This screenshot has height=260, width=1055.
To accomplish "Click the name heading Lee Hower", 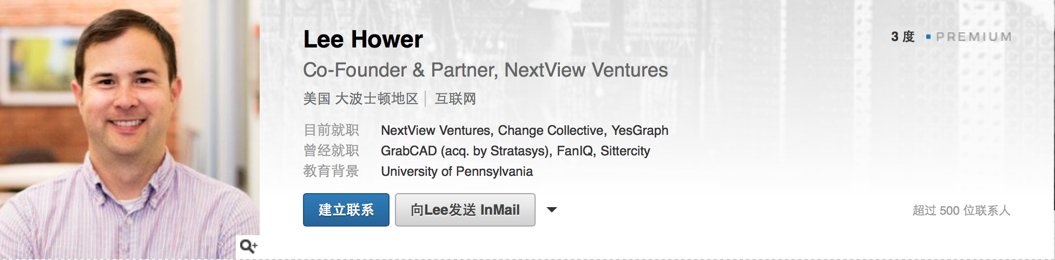I will click(x=363, y=39).
